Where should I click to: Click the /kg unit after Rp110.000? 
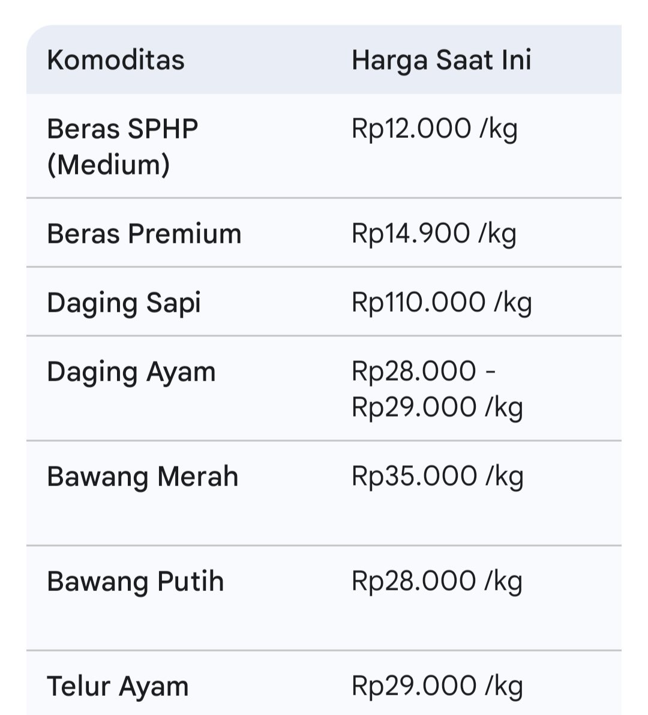(x=513, y=303)
